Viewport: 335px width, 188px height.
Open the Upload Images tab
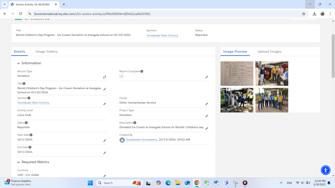tap(270, 52)
